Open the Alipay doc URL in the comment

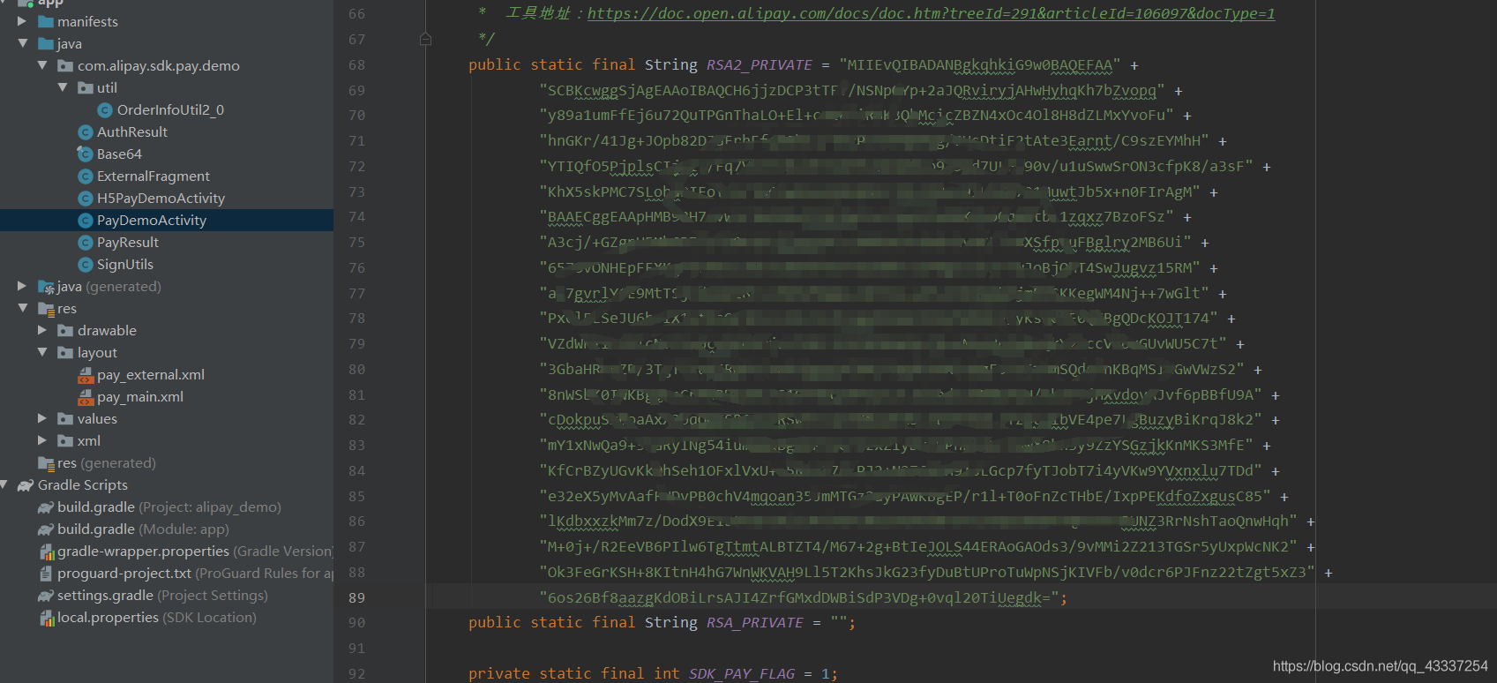(x=931, y=13)
